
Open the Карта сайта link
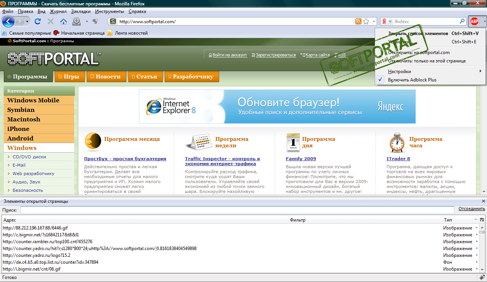click(x=318, y=55)
